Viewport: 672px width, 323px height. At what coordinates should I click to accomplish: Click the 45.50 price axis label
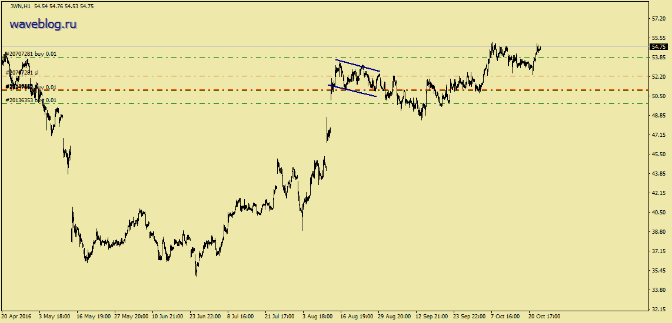pos(658,154)
